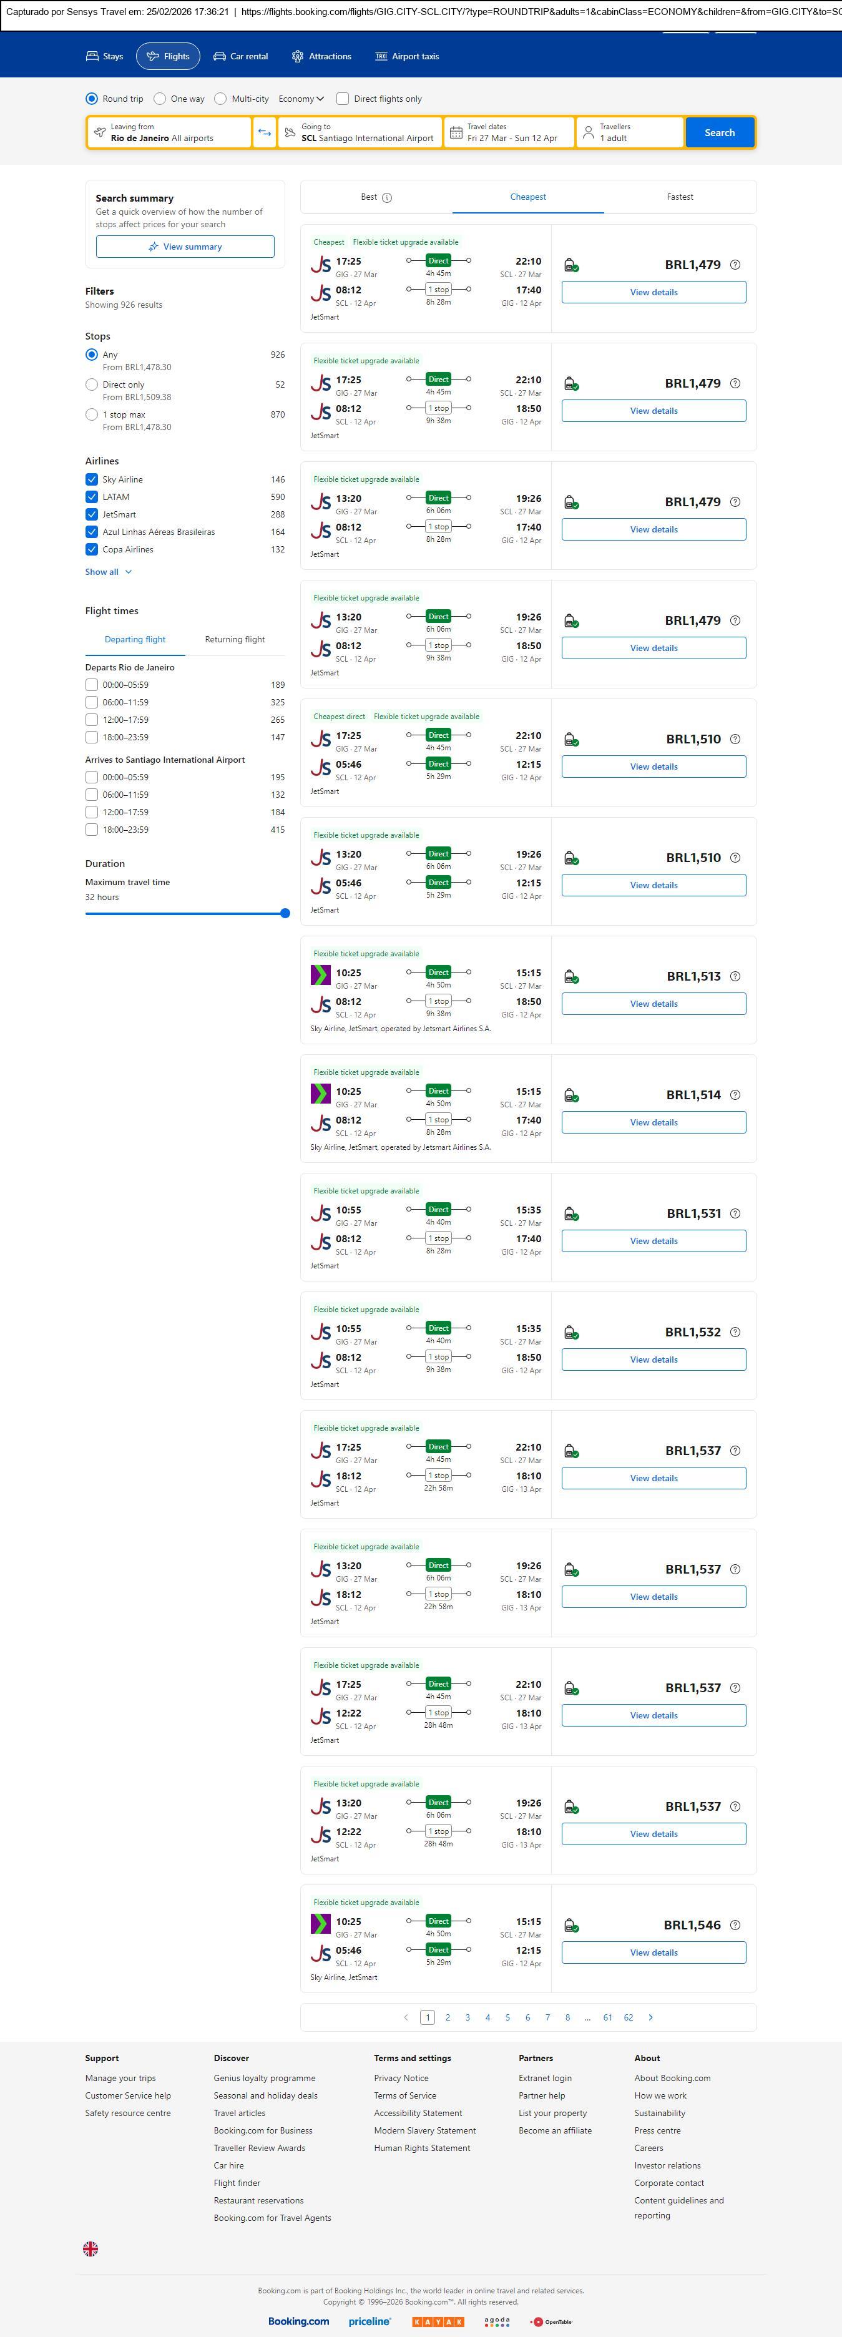Screen dimensions: 842x2337
Task: Open the Car rental section
Action: pyautogui.click(x=242, y=56)
